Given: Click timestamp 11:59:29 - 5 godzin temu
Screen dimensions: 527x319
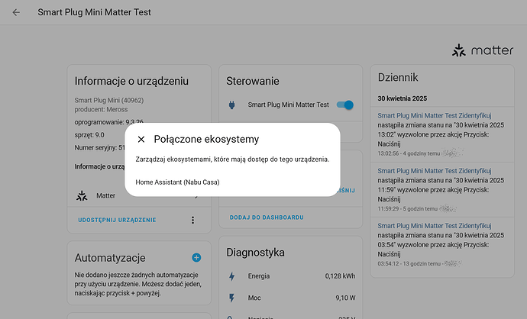Looking at the screenshot, I should (x=407, y=209).
